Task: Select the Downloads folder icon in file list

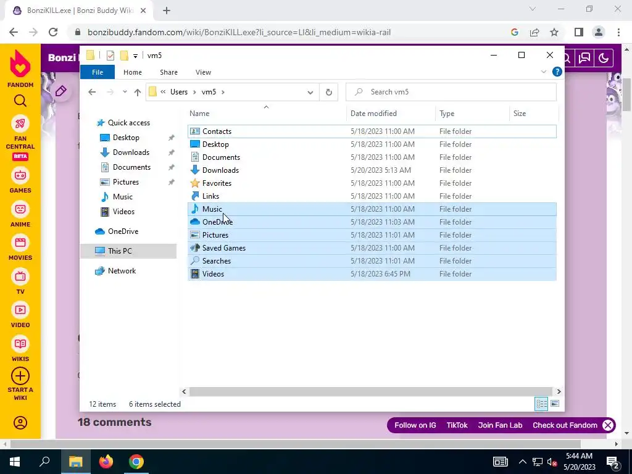Action: point(194,170)
